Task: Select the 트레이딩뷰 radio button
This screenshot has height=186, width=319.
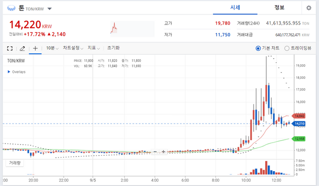Action: tap(287, 48)
